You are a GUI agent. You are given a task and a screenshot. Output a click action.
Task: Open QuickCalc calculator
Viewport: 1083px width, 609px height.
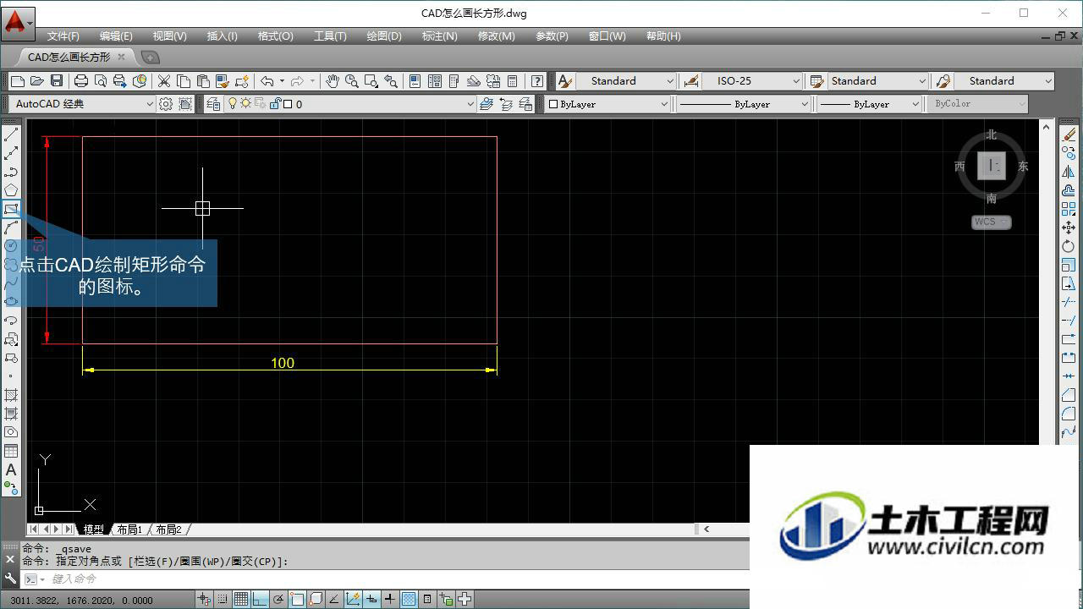512,81
